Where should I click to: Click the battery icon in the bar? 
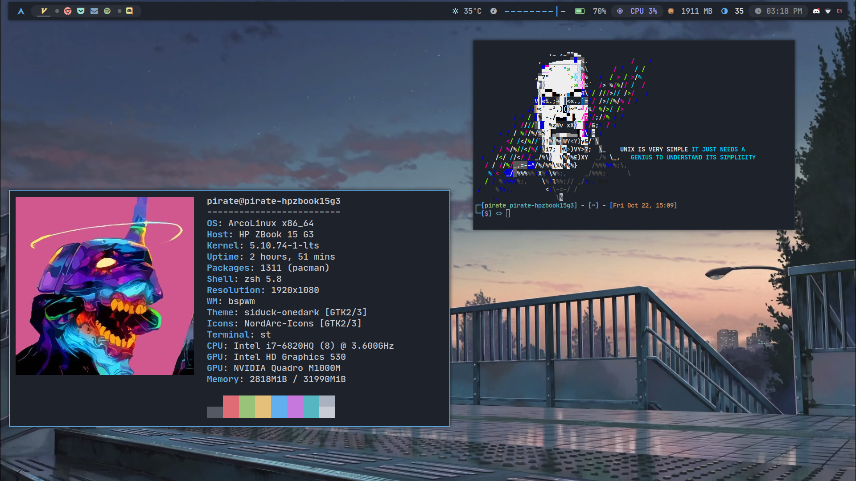580,11
